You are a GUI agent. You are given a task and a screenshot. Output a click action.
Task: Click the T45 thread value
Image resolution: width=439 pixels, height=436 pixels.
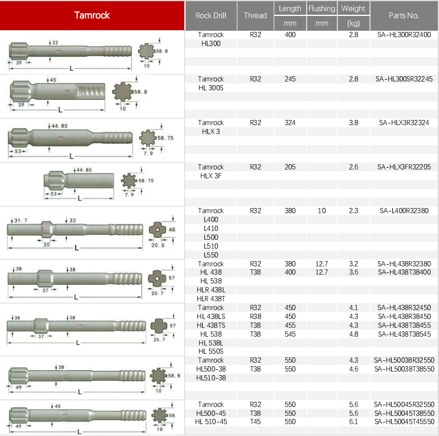point(255,422)
